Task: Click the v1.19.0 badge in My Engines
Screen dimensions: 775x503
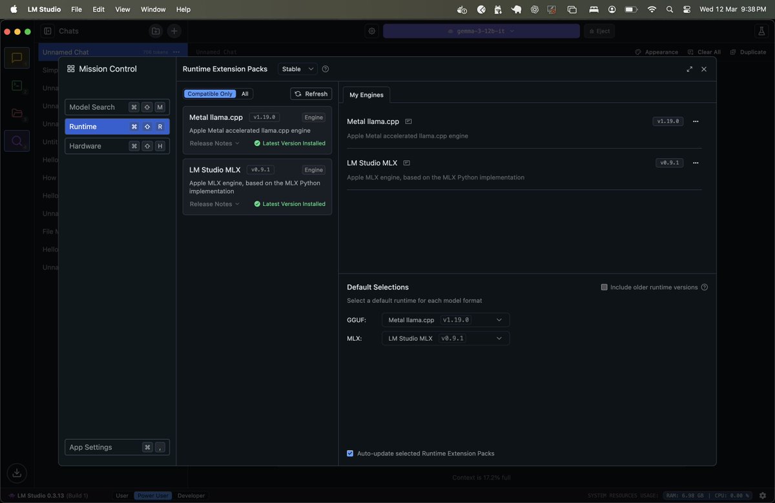Action: [x=668, y=121]
